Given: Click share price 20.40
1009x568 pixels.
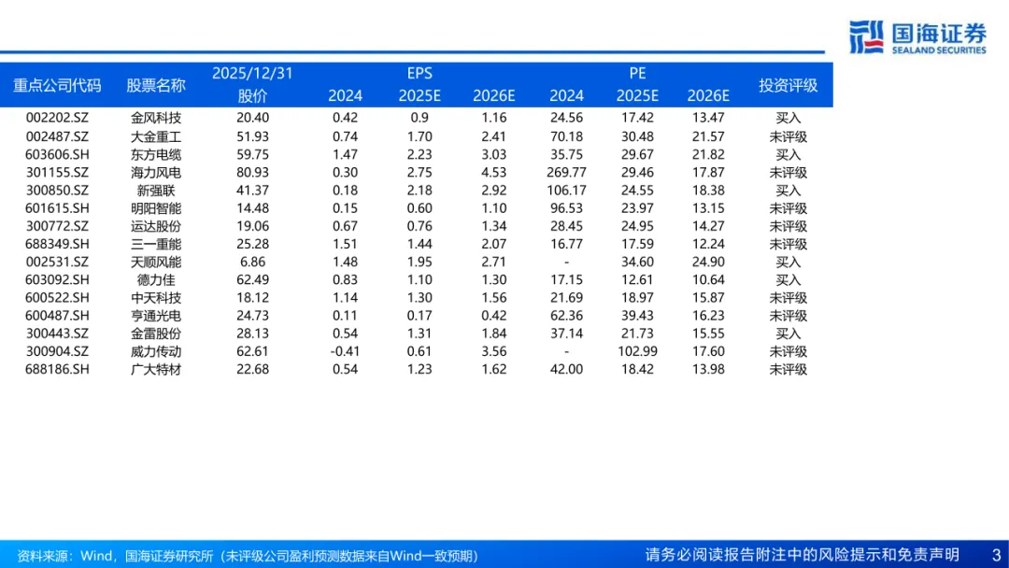Looking at the screenshot, I should click(252, 118).
